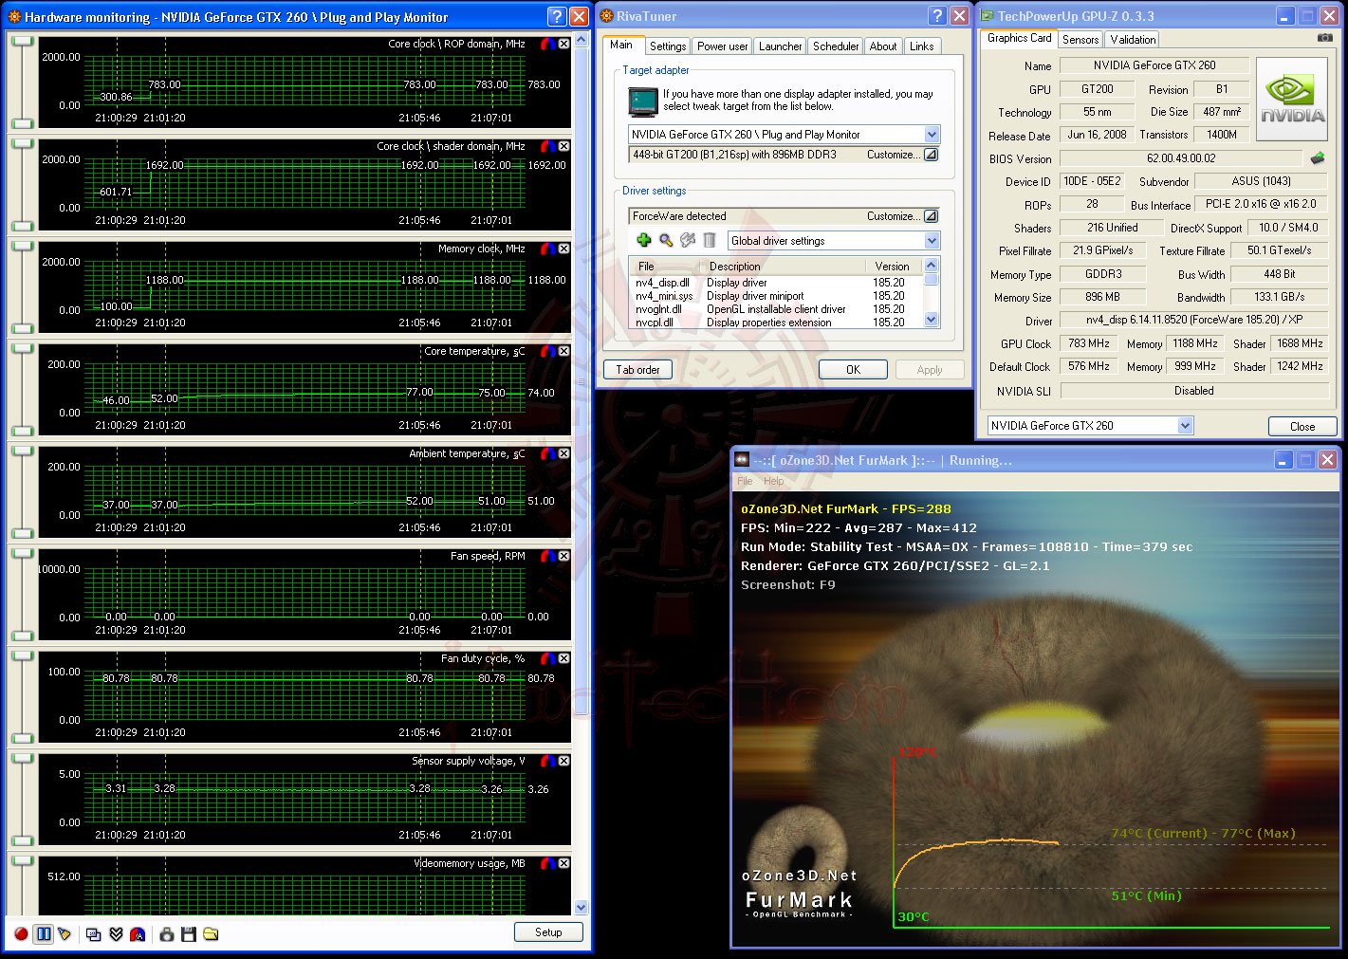The height and width of the screenshot is (959, 1348).
Task: Open setup icon of Fan speed graph
Action: [x=547, y=556]
